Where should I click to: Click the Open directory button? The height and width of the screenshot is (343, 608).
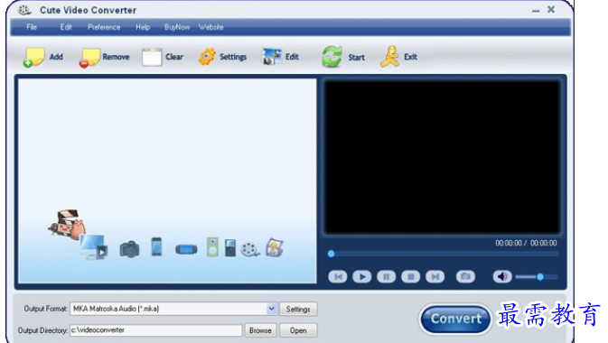298,330
